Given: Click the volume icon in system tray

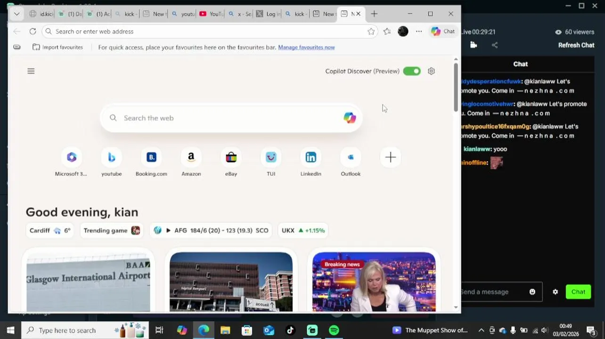Looking at the screenshot, I should point(544,331).
